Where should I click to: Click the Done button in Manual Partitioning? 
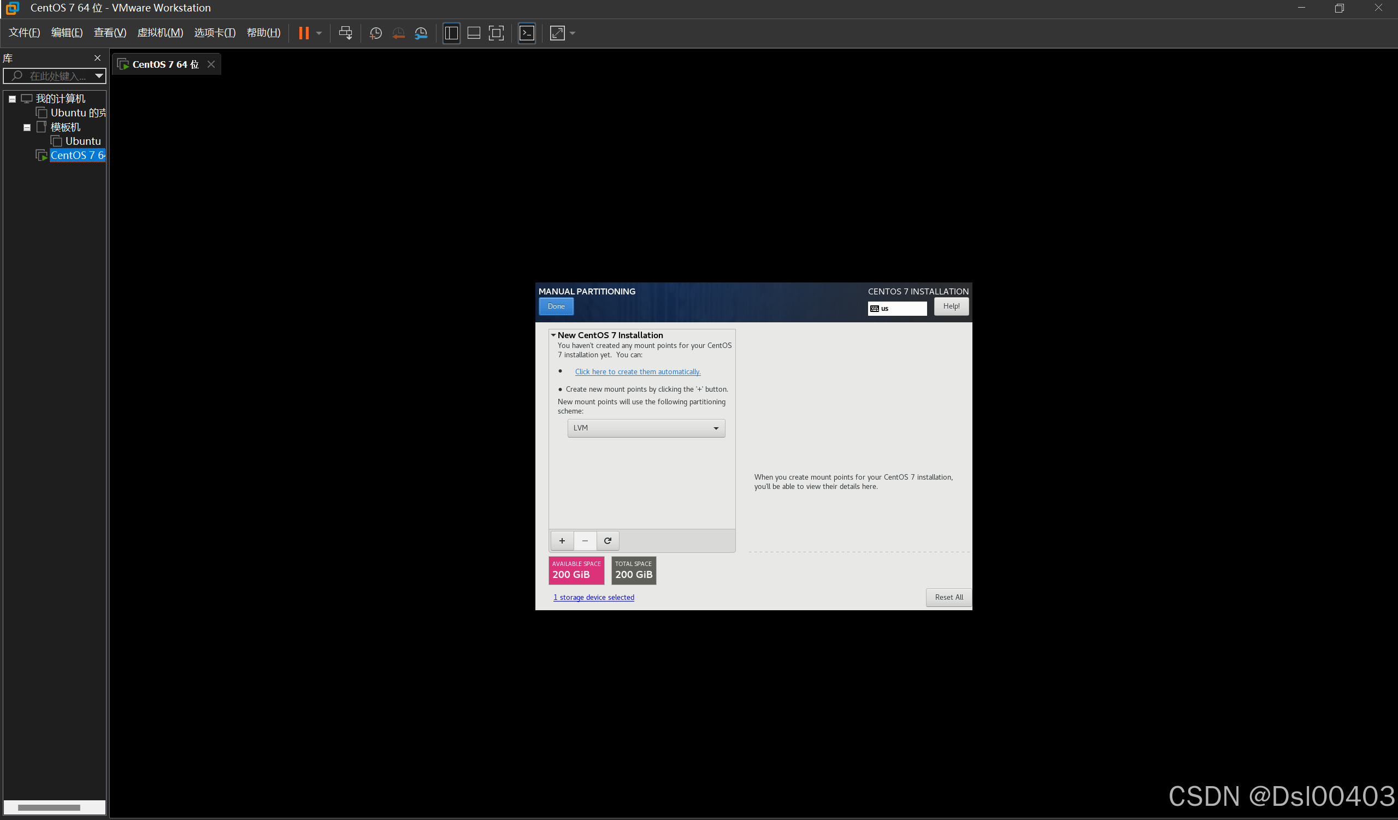[556, 306]
